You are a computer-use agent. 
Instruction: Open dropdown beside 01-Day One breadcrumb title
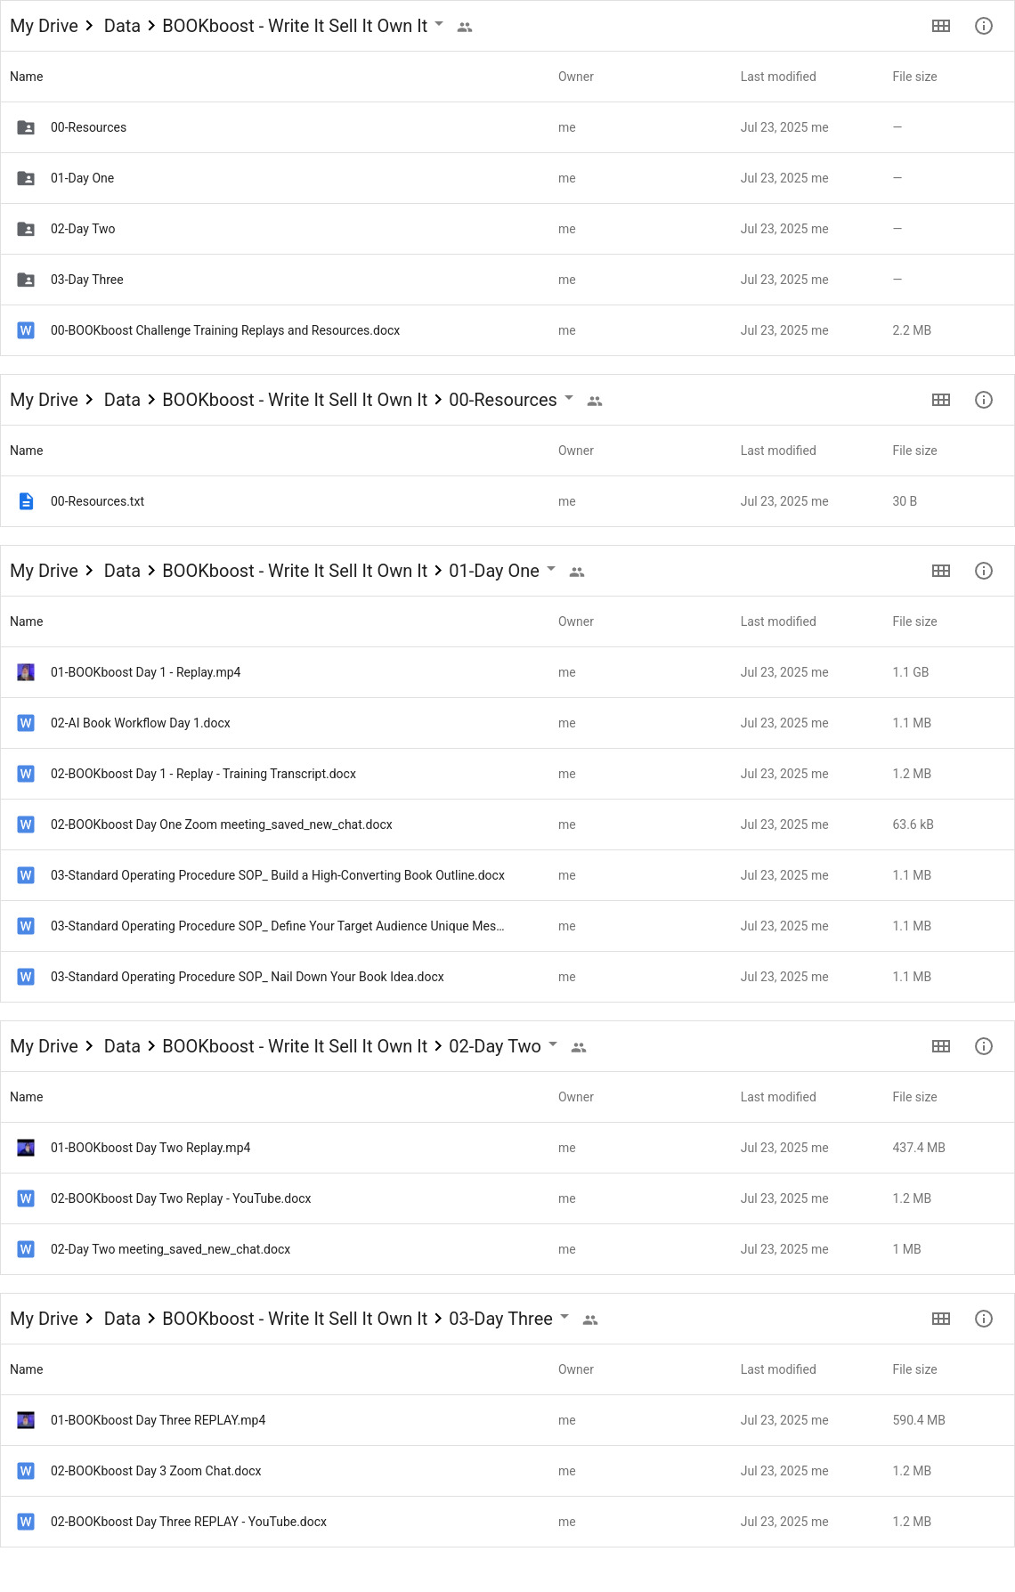pyautogui.click(x=551, y=569)
